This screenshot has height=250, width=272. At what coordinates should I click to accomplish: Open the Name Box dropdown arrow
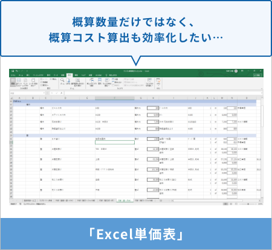coord(44,93)
